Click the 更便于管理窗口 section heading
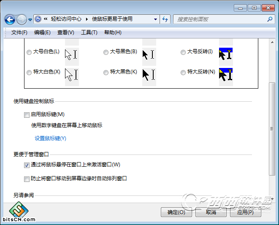This screenshot has width=279, height=225. pyautogui.click(x=31, y=154)
